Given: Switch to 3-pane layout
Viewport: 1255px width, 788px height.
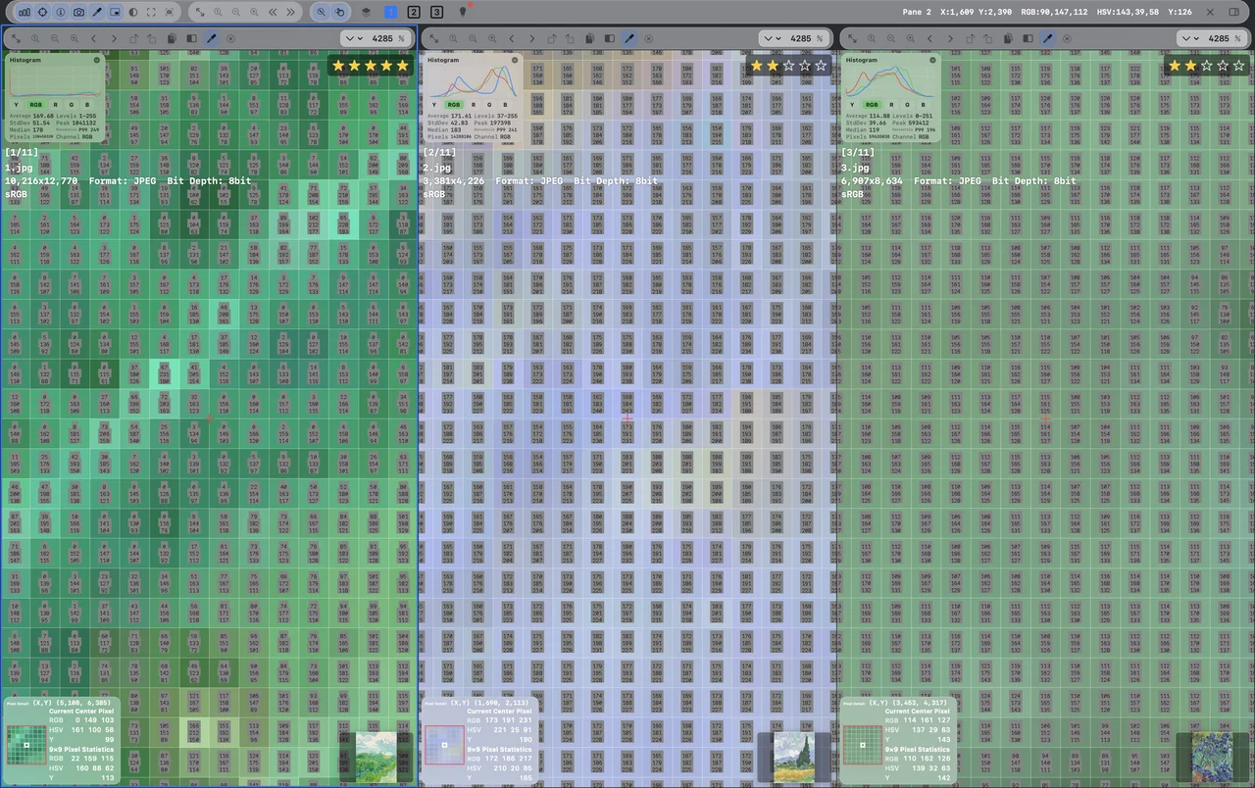Looking at the screenshot, I should (x=436, y=12).
